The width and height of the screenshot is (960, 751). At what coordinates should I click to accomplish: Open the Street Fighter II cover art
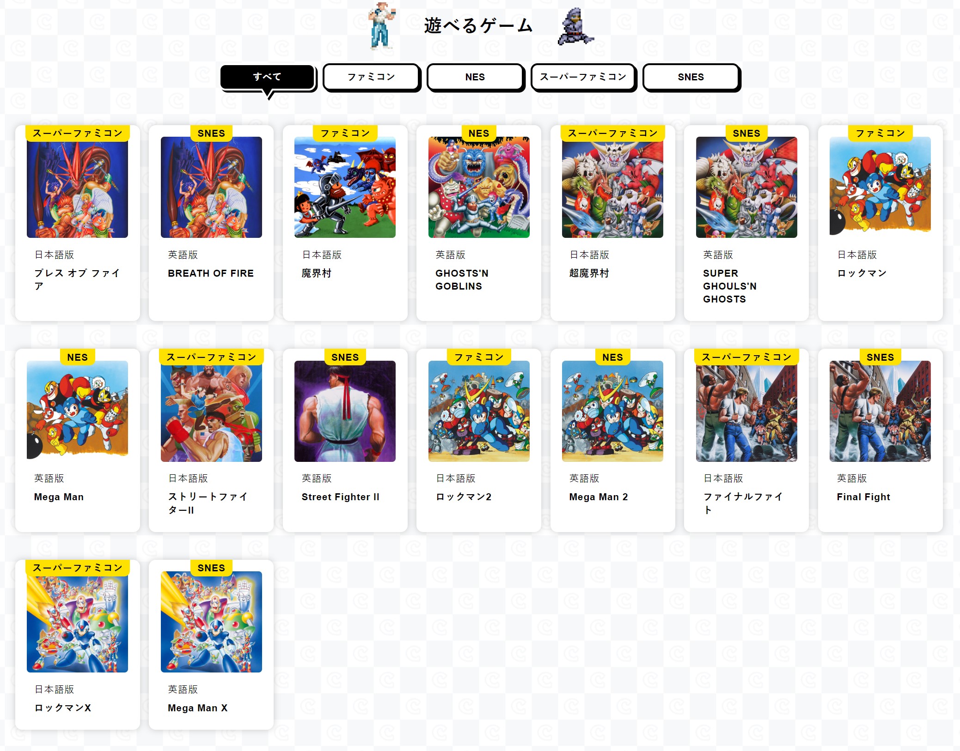(x=345, y=411)
